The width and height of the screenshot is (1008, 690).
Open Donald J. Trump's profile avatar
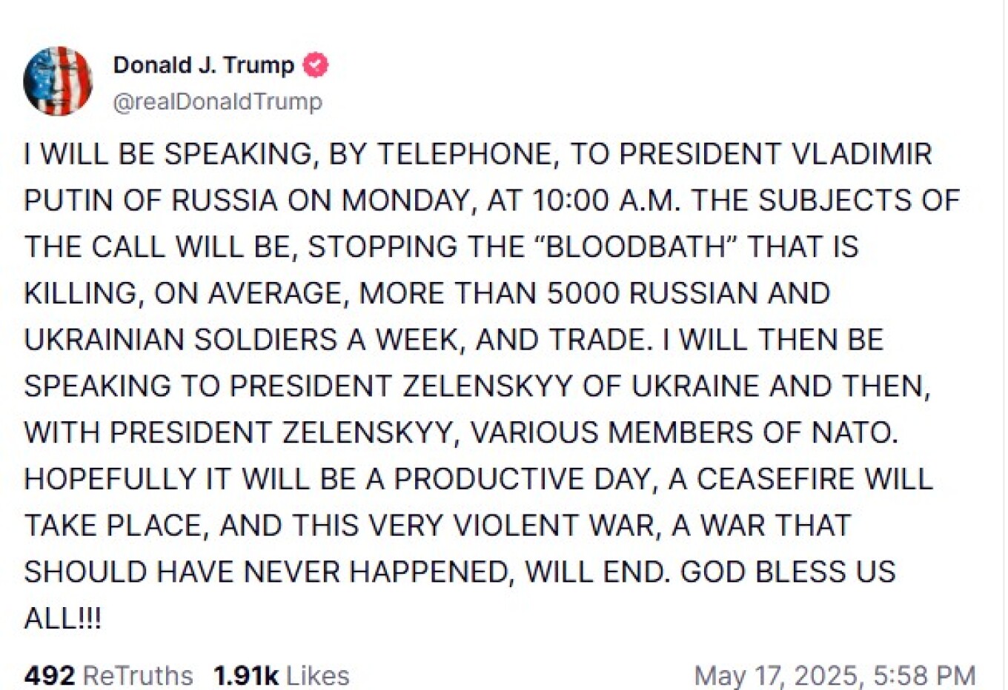58,81
